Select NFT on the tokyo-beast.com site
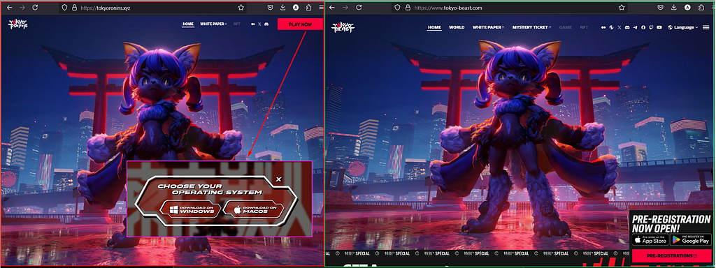This screenshot has width=716, height=268. pyautogui.click(x=584, y=27)
